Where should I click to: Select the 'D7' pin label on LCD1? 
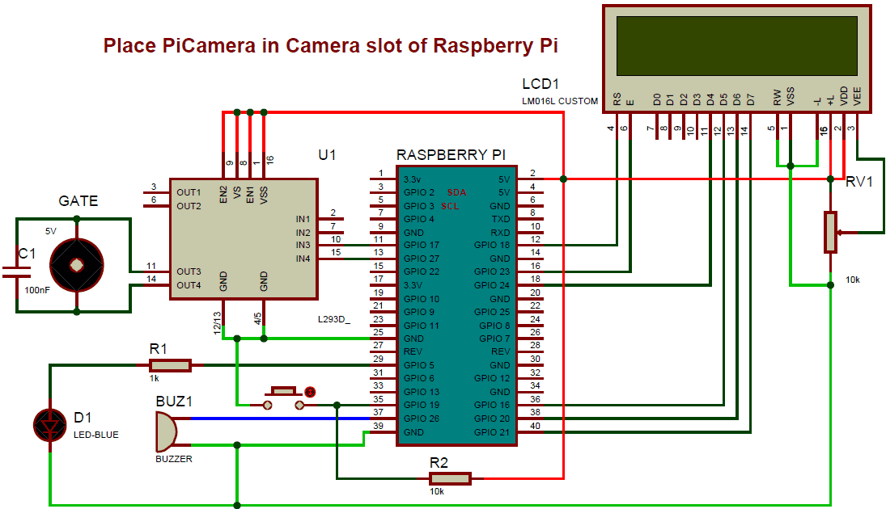[x=750, y=100]
